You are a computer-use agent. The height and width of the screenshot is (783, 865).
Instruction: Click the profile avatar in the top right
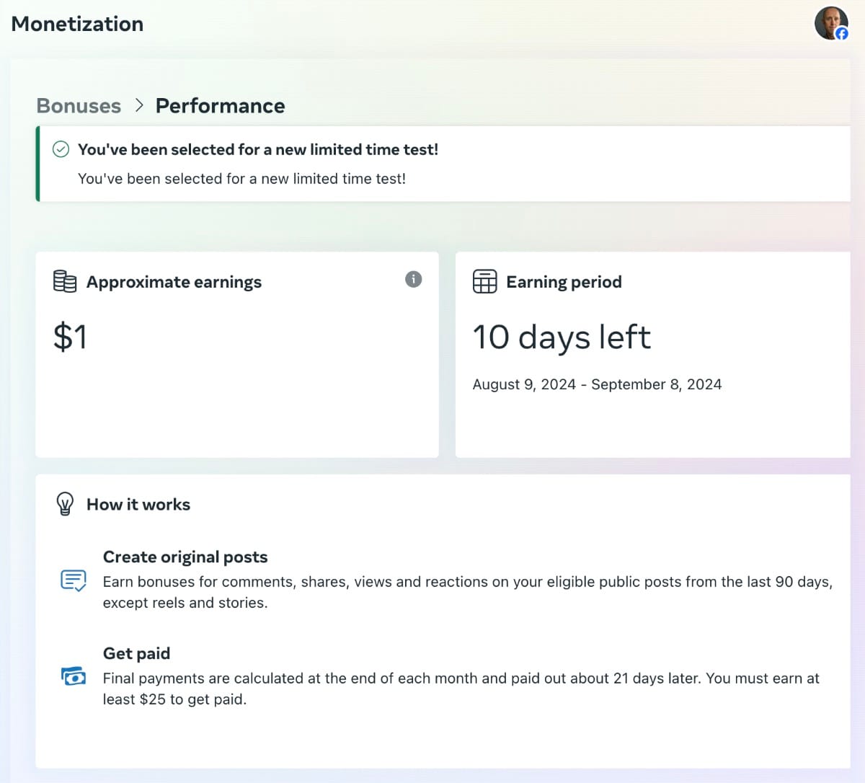coord(831,22)
